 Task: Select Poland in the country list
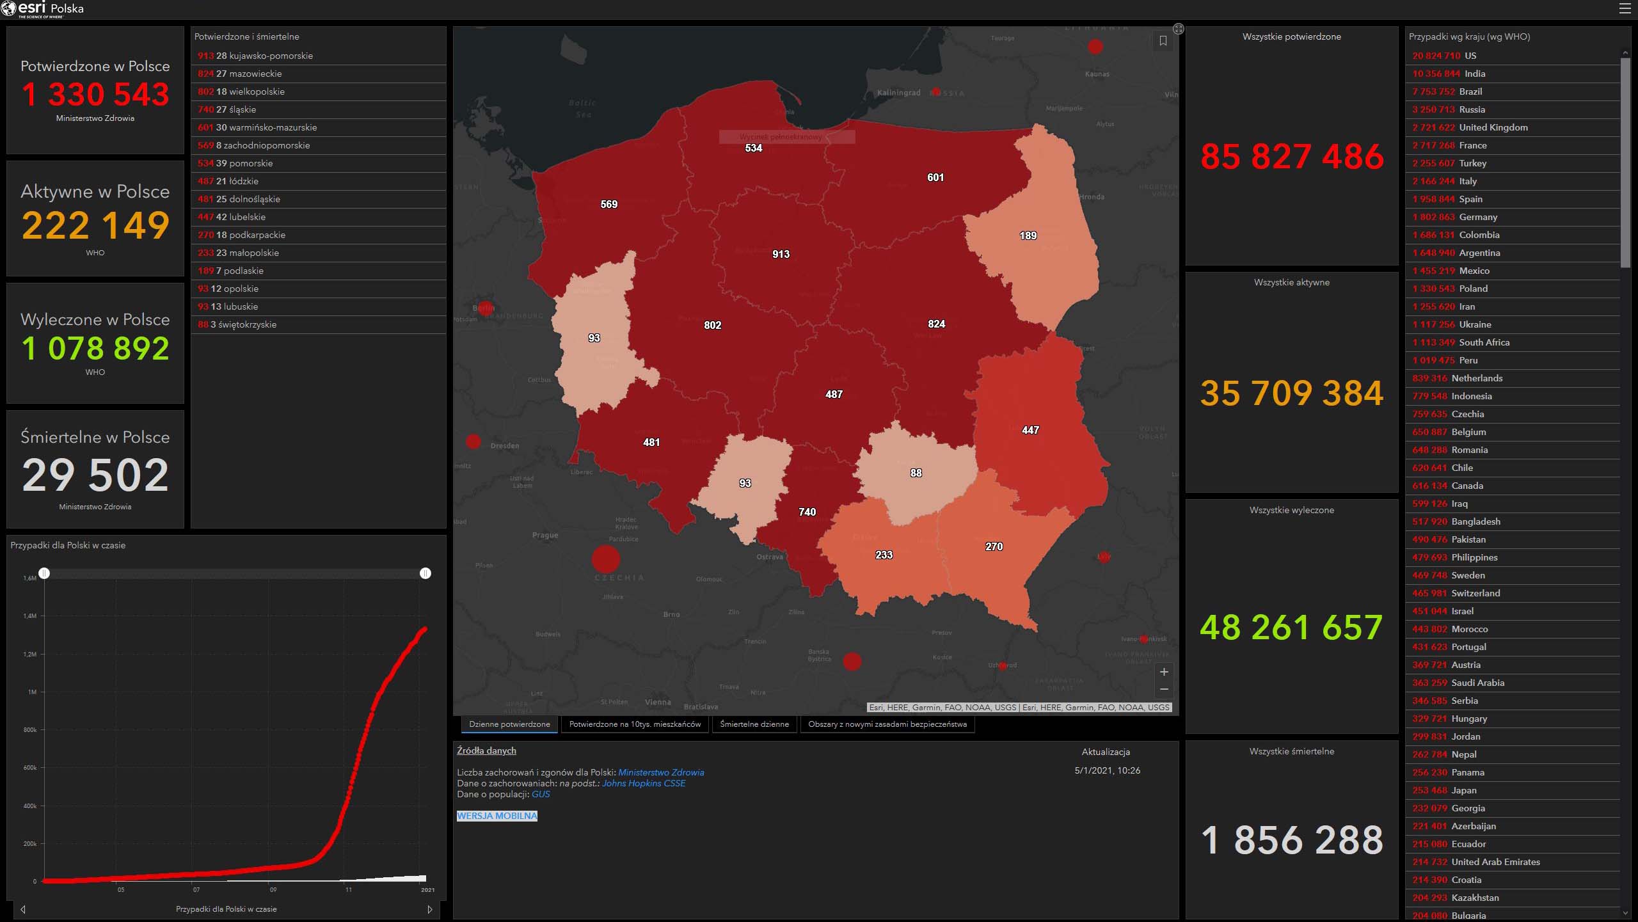[x=1473, y=289]
